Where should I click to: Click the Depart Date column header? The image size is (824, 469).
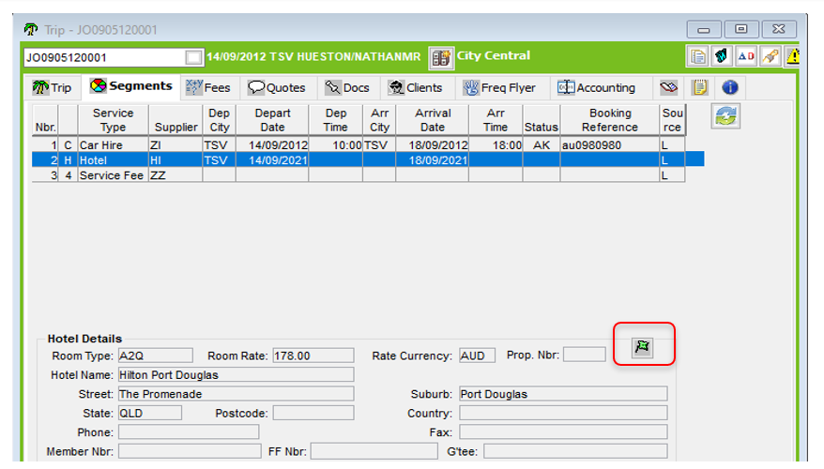[x=272, y=120]
